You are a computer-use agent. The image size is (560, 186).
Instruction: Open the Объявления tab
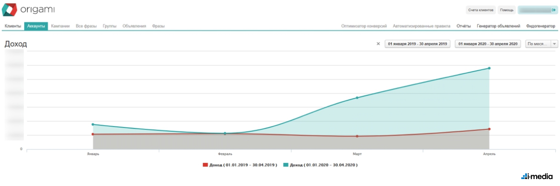[x=134, y=26]
